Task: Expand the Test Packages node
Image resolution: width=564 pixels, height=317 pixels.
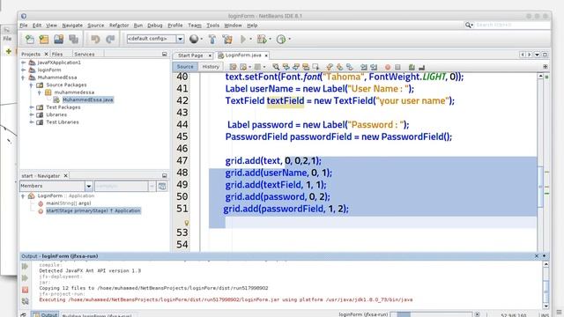Action: (32, 107)
